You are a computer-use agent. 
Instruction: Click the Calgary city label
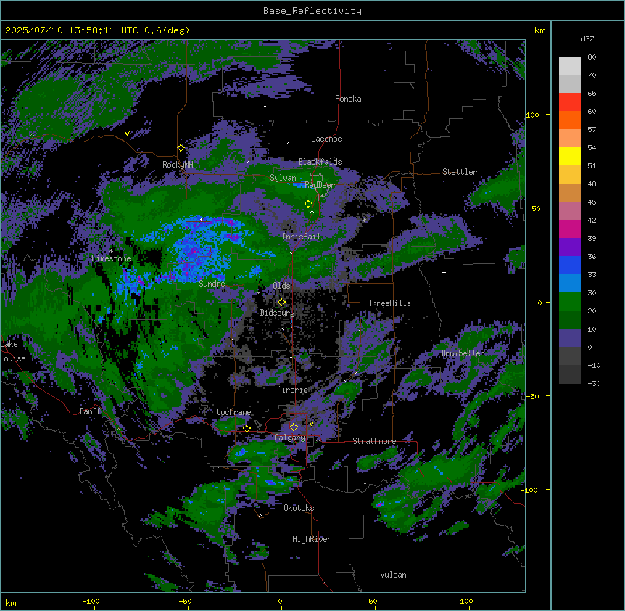pos(289,438)
